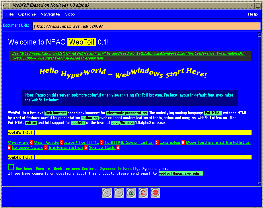Click the copyright symbol icon
Image resolution: width=263 pixels, height=208 pixels.
(11, 167)
